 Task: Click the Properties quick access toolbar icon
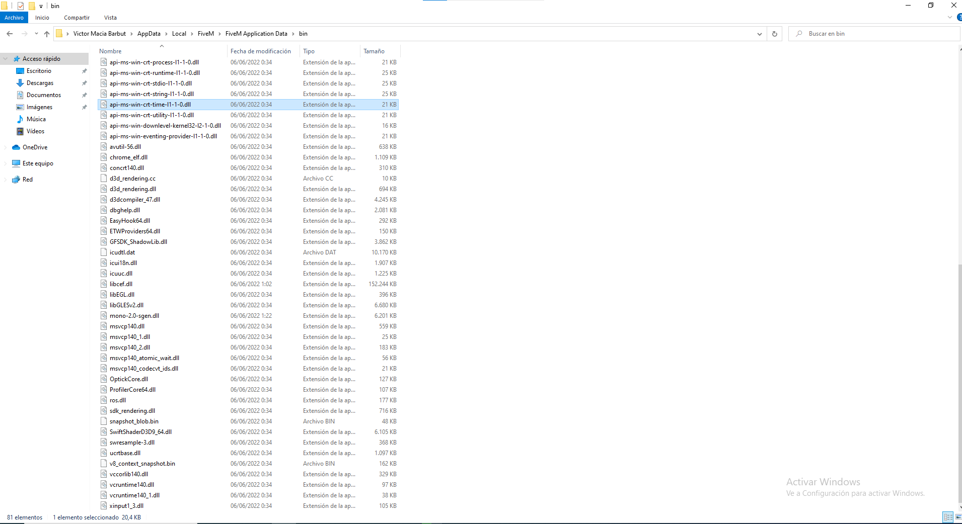click(21, 6)
